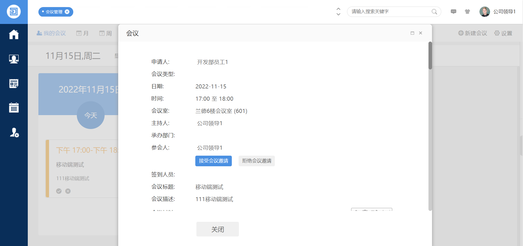Image resolution: width=523 pixels, height=246 pixels.
Task: Click the 关闭 button at the dialog bottom
Action: pos(218,229)
